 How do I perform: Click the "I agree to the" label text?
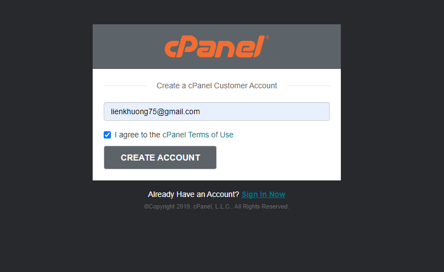point(137,135)
